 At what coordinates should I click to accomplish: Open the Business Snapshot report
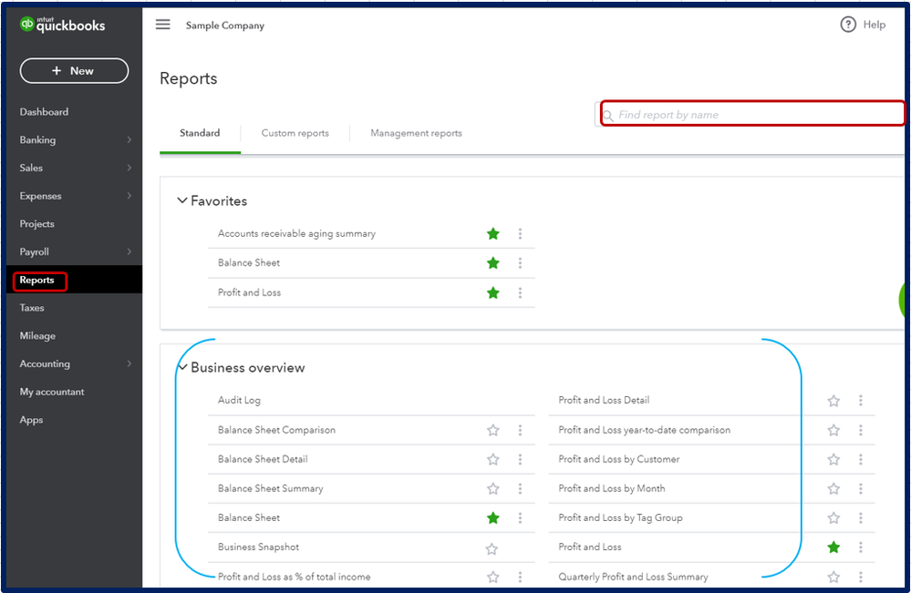tap(259, 547)
